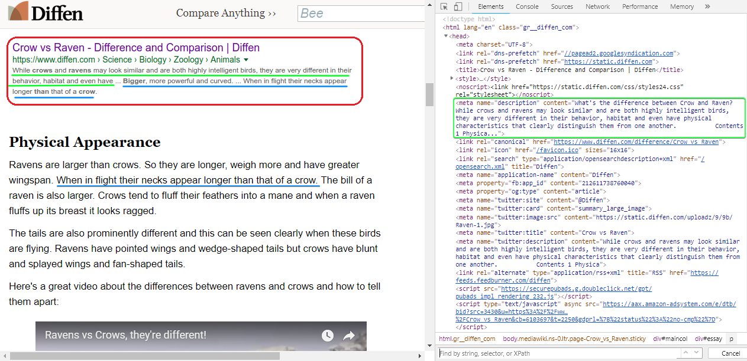Click the page vertical scrollbar thumb
The height and width of the screenshot is (361, 747).
429,94
